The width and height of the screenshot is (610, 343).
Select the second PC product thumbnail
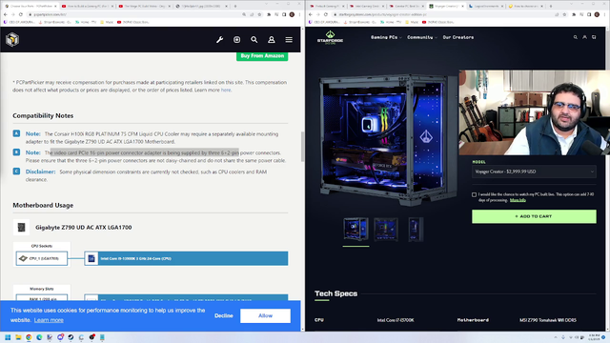click(x=386, y=230)
